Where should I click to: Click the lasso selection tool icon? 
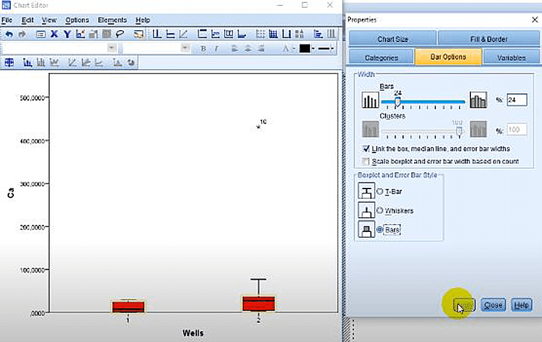120,34
